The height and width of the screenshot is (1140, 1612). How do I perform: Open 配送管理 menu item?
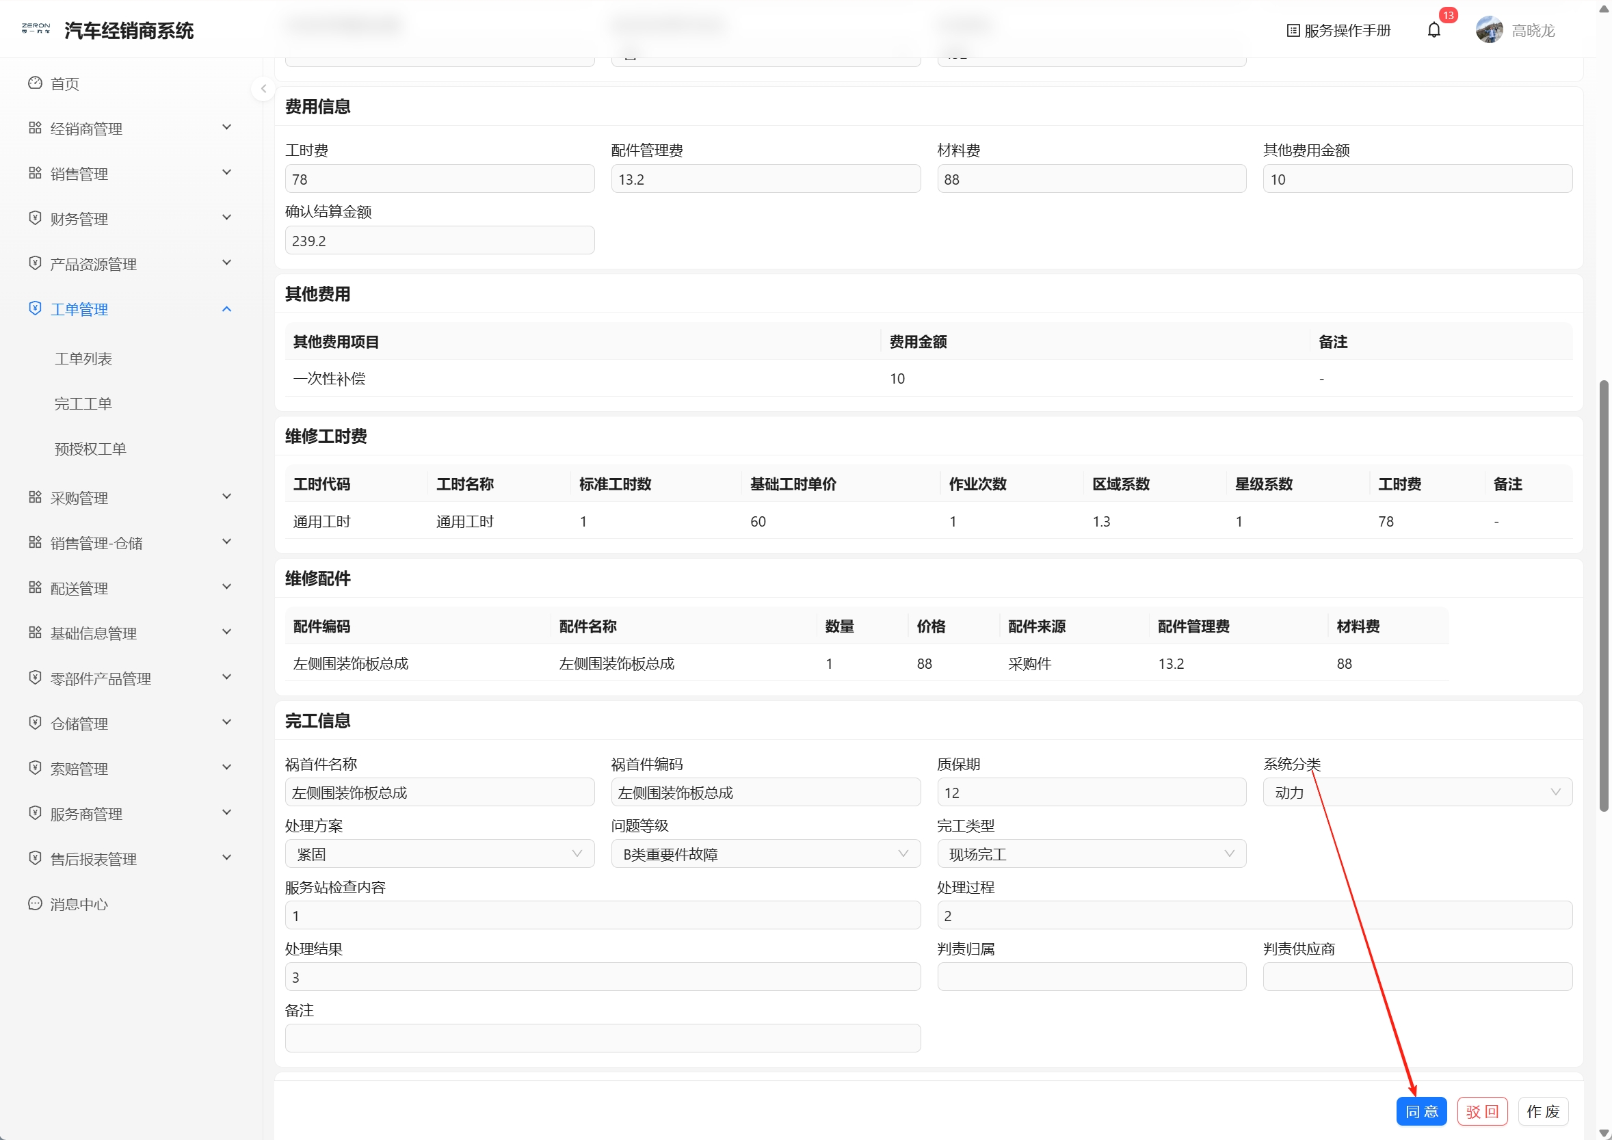tap(79, 588)
